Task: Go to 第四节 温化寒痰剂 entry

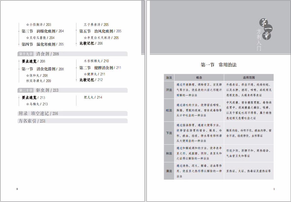Action: pyautogui.click(x=43, y=44)
